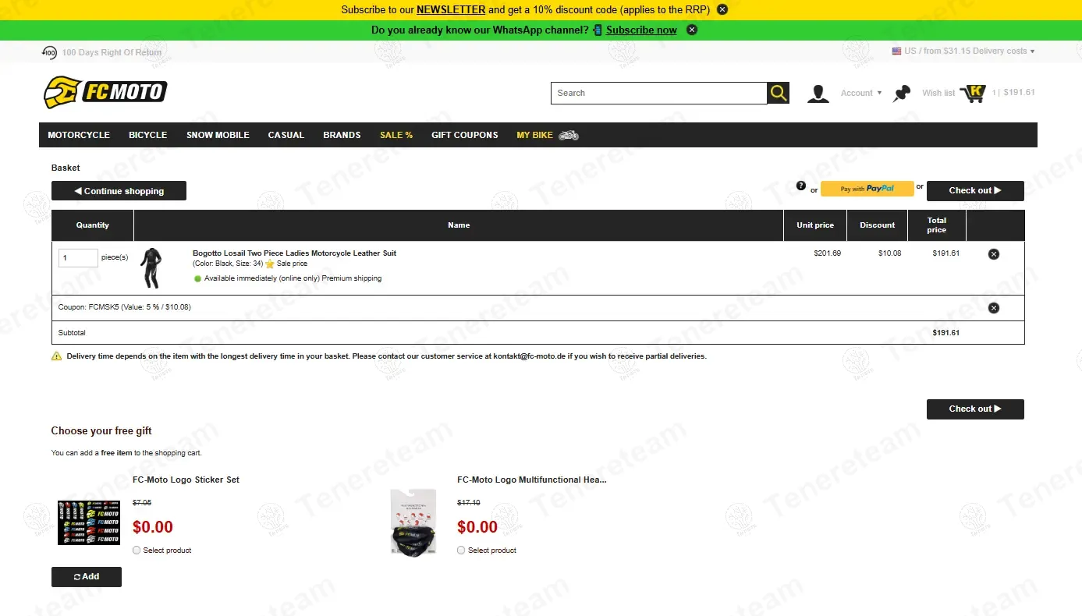Image resolution: width=1082 pixels, height=616 pixels.
Task: Click the PayPal help question mark icon
Action: [801, 186]
